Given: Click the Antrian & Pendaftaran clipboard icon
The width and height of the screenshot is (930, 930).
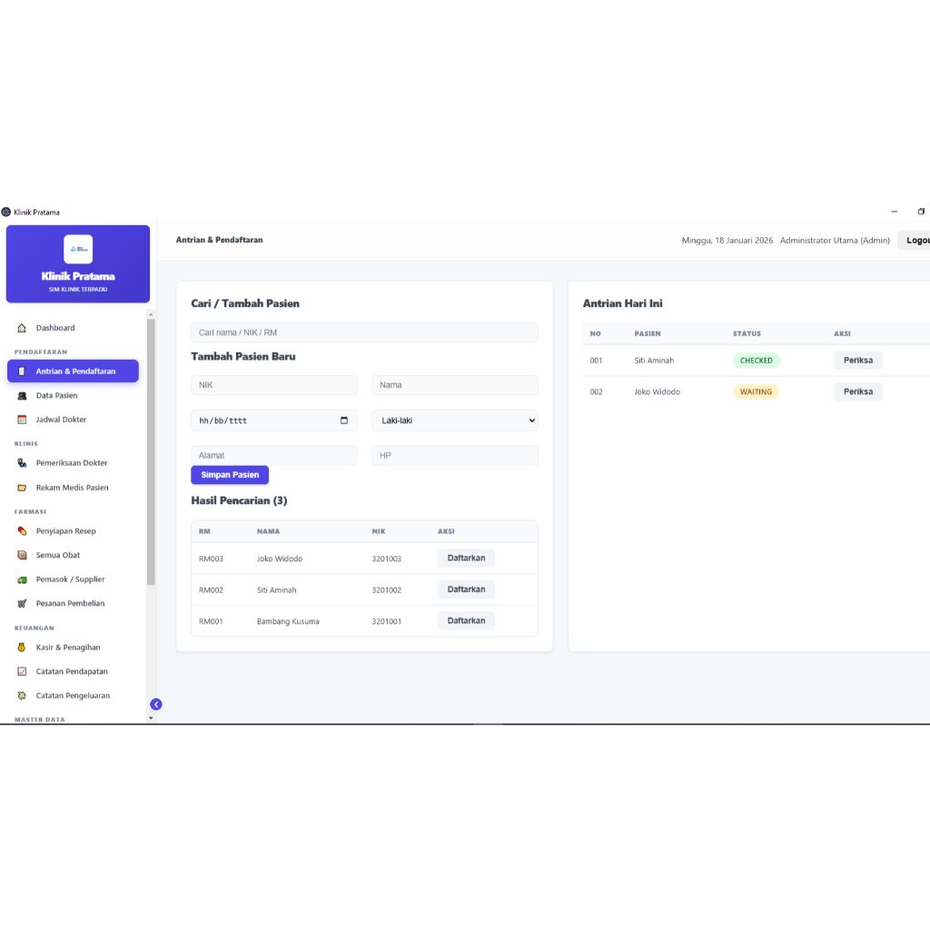Looking at the screenshot, I should coord(22,371).
